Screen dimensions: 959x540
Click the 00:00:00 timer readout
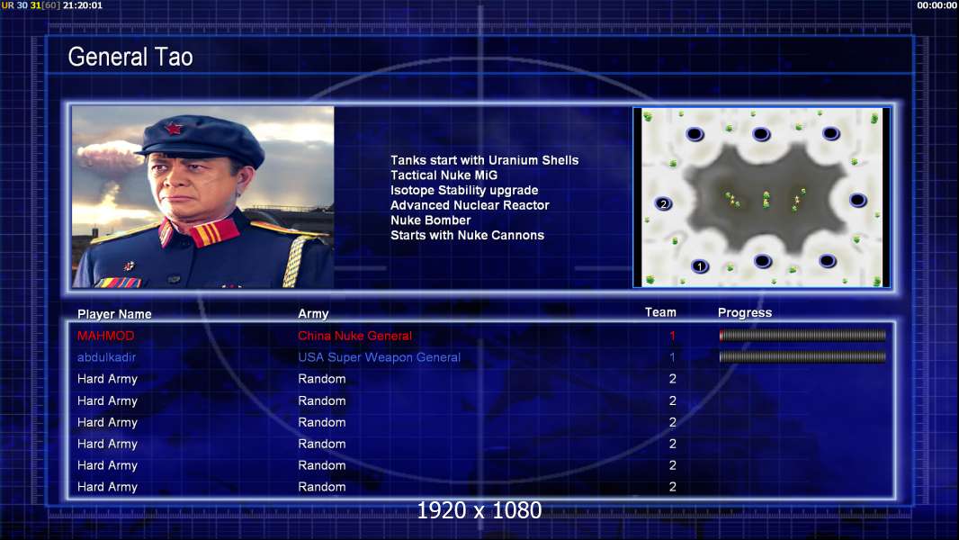pyautogui.click(x=937, y=4)
